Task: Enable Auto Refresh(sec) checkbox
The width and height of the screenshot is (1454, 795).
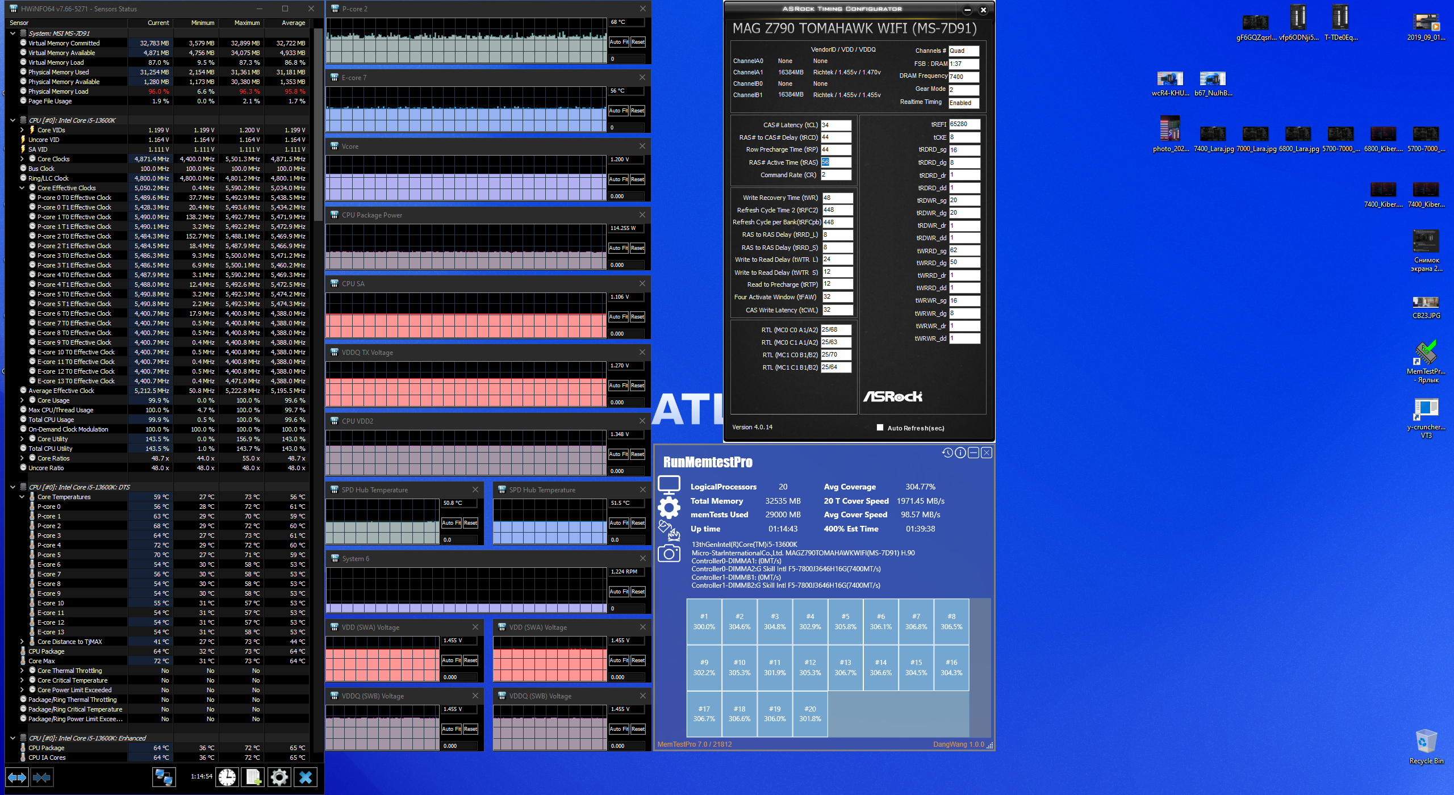Action: point(880,428)
